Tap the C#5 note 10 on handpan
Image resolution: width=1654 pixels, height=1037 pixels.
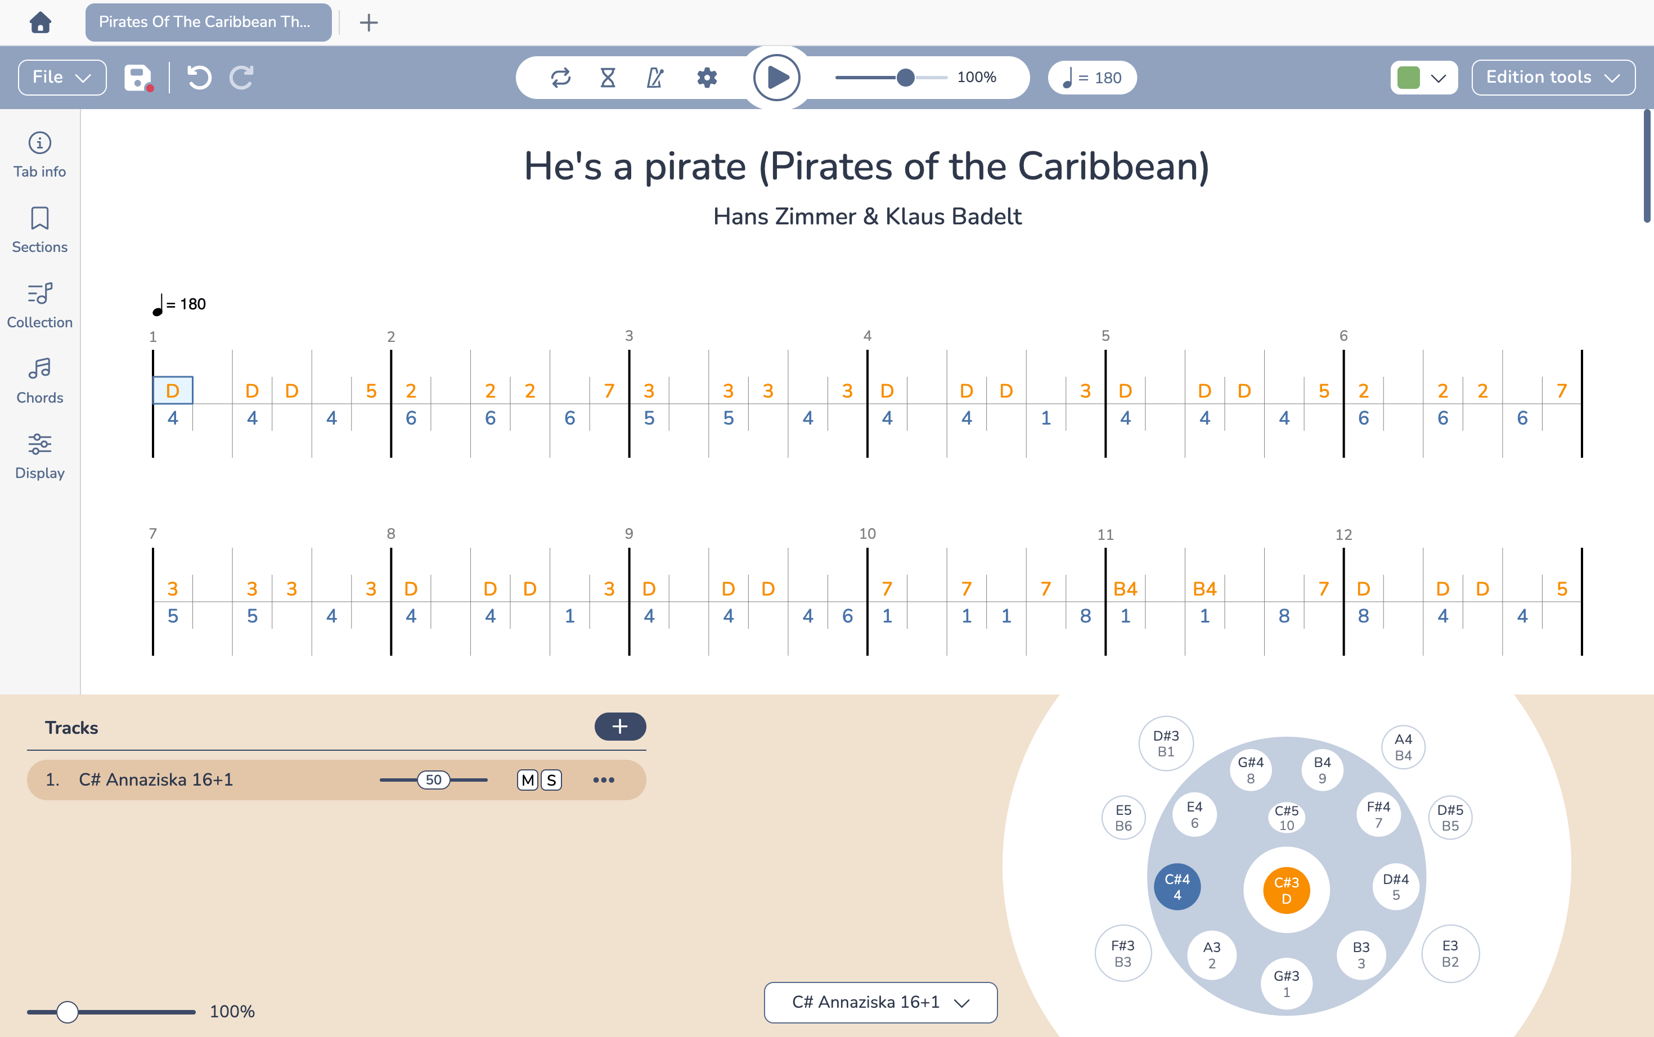pyautogui.click(x=1286, y=818)
